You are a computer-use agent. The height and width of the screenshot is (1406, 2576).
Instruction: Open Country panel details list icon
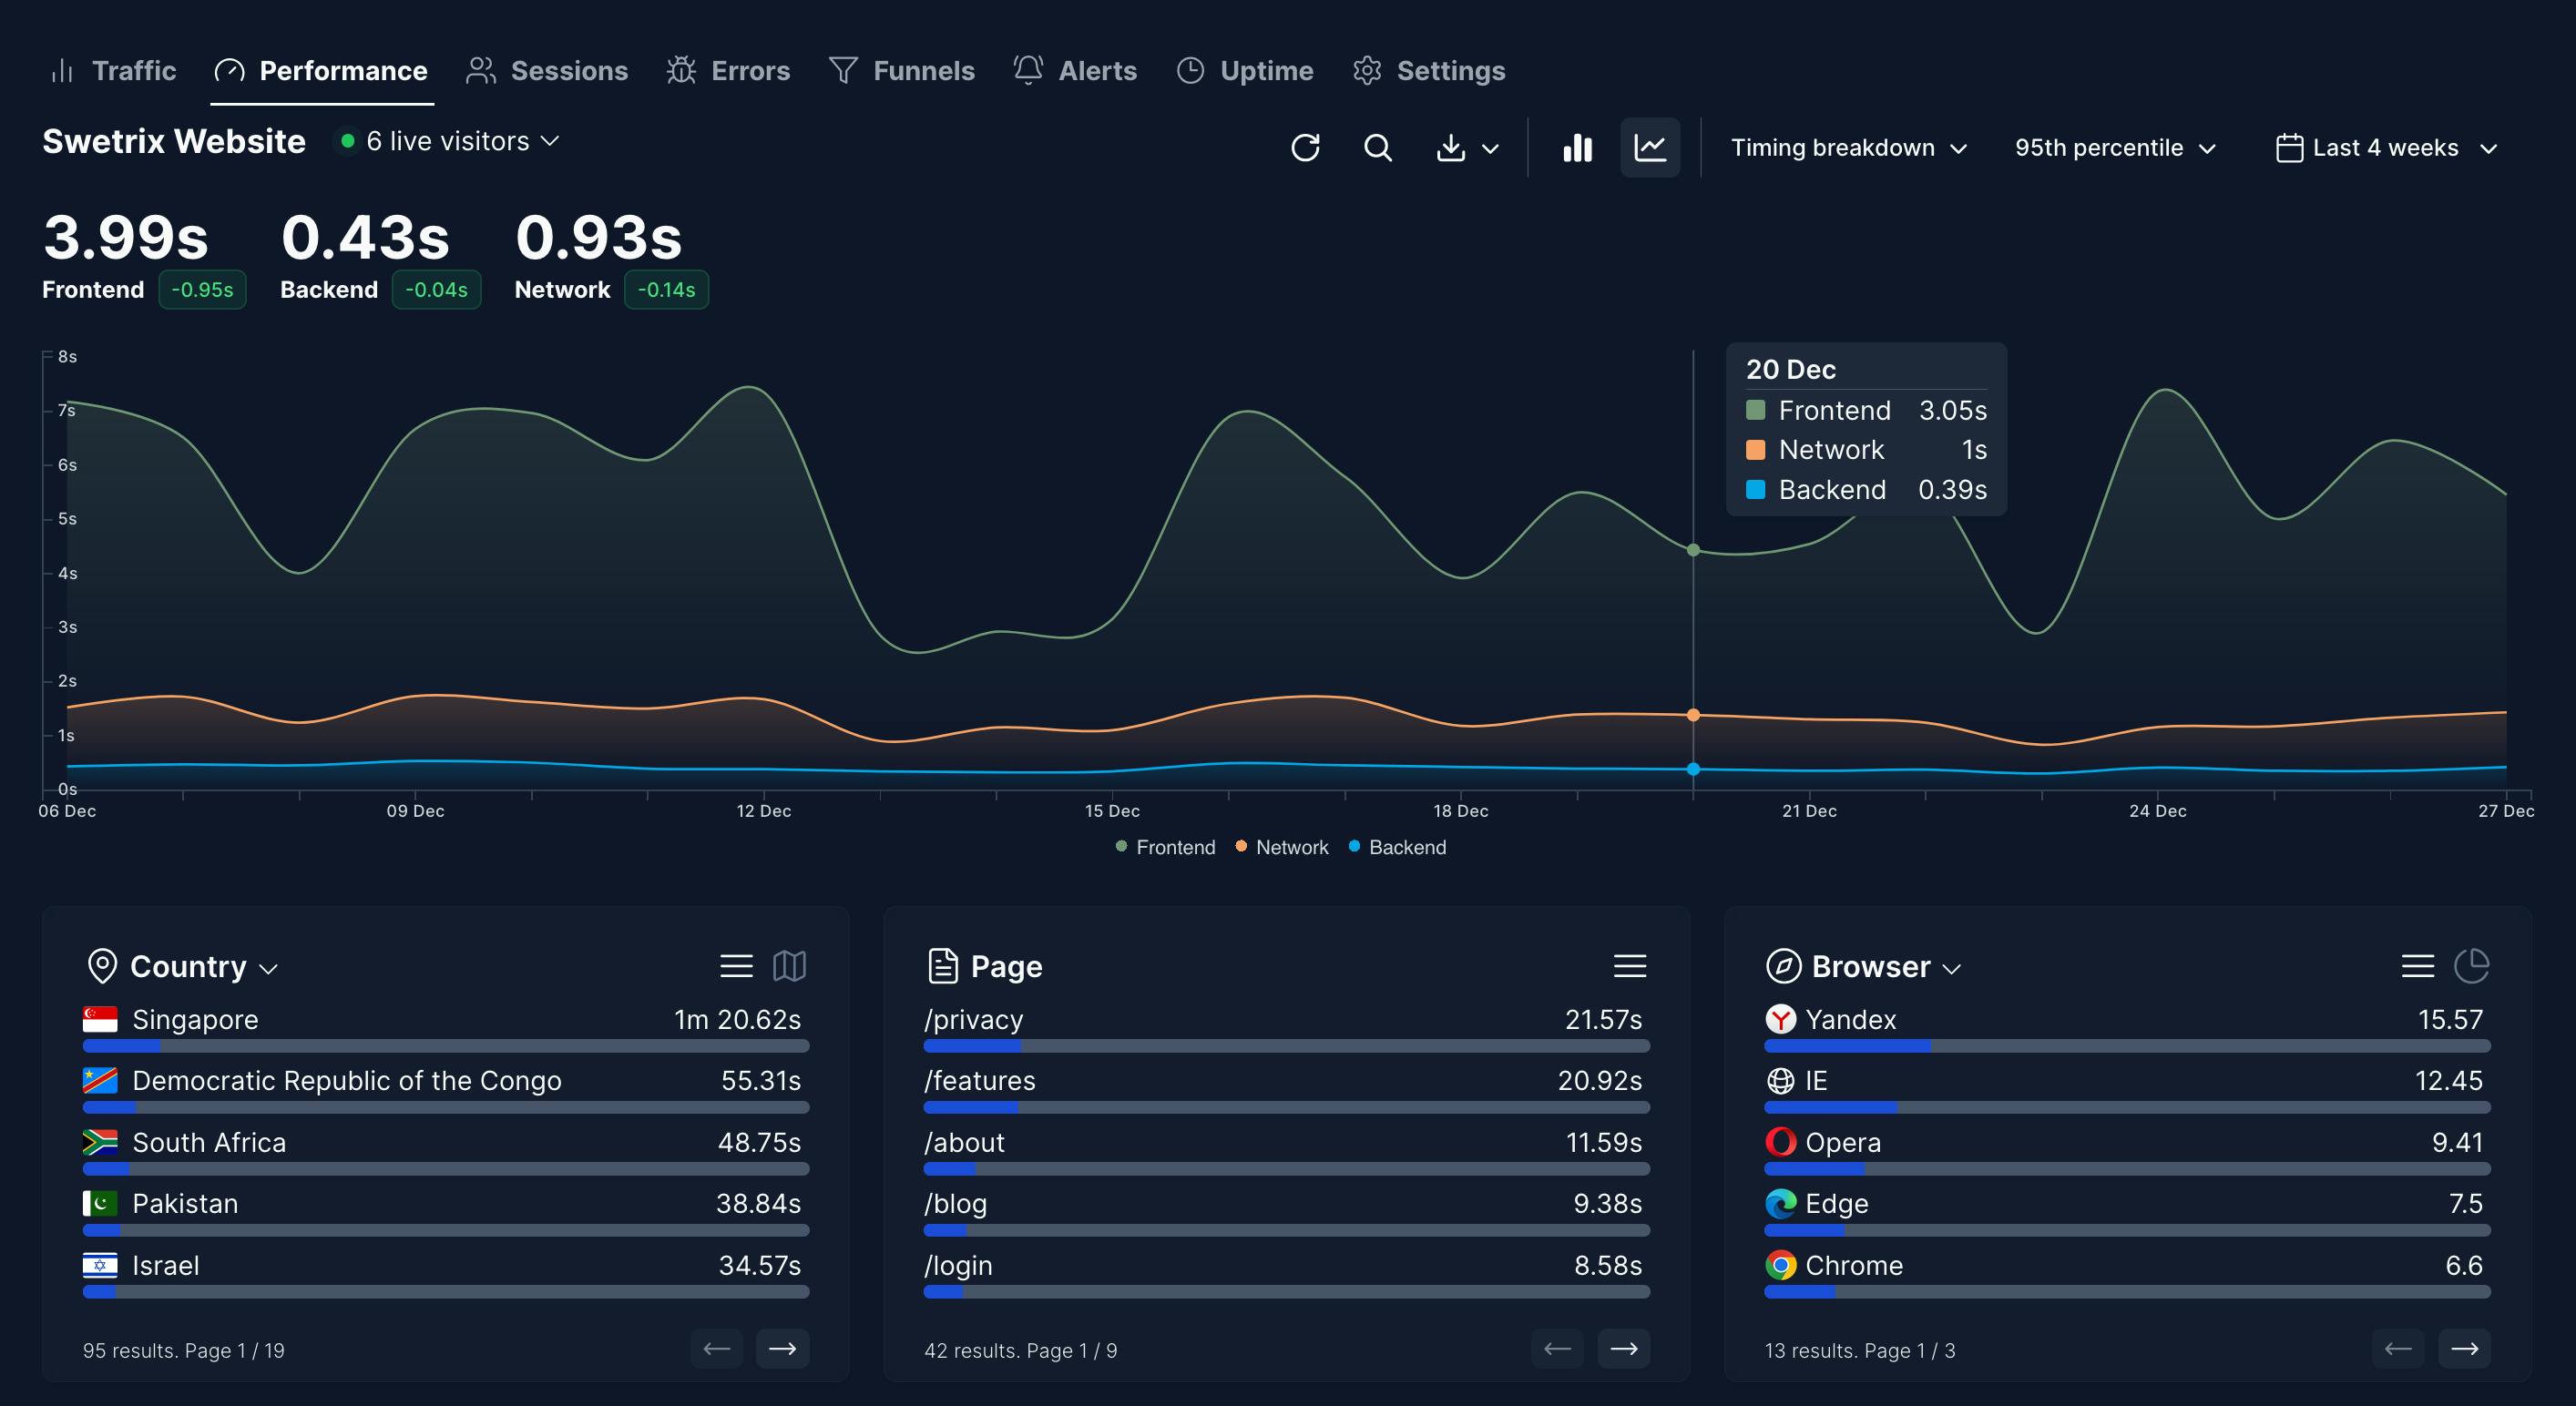(736, 966)
